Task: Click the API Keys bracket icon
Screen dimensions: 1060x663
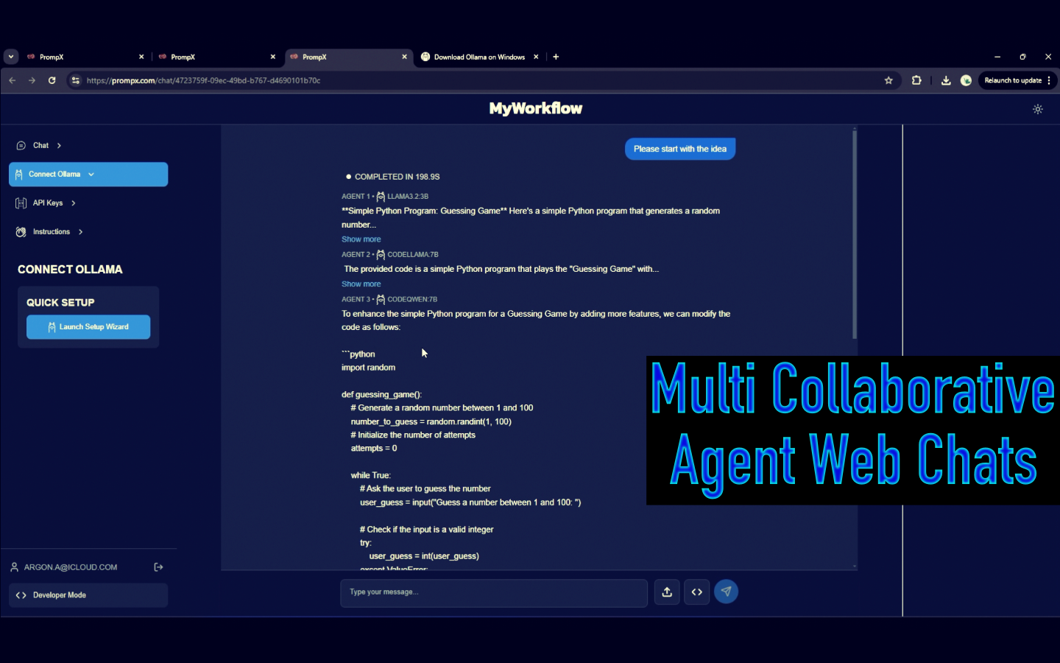Action: 21,203
